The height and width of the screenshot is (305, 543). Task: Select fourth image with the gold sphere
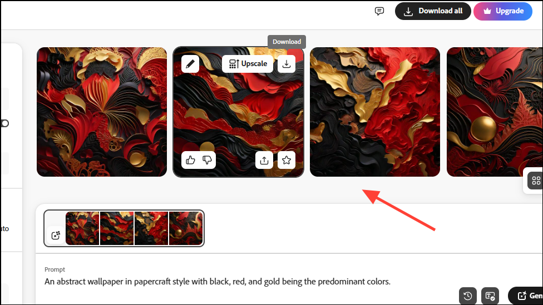coord(495,112)
